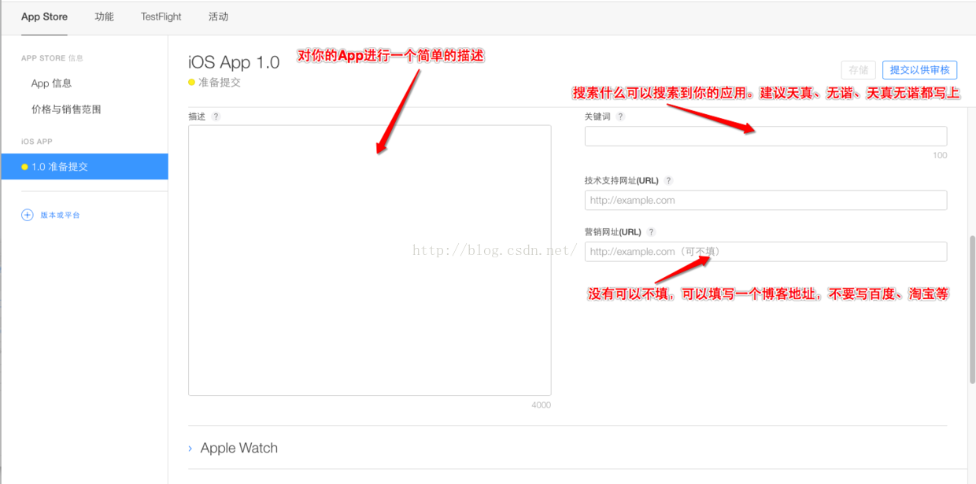The image size is (976, 484).
Task: Expand the Apple Watch section
Action: 233,448
